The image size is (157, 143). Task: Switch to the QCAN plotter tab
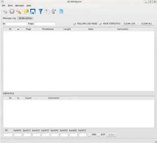(x=25, y=18)
